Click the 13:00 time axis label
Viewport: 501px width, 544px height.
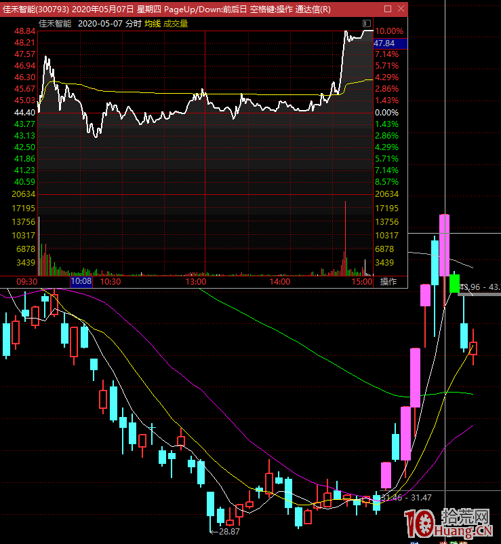[195, 281]
